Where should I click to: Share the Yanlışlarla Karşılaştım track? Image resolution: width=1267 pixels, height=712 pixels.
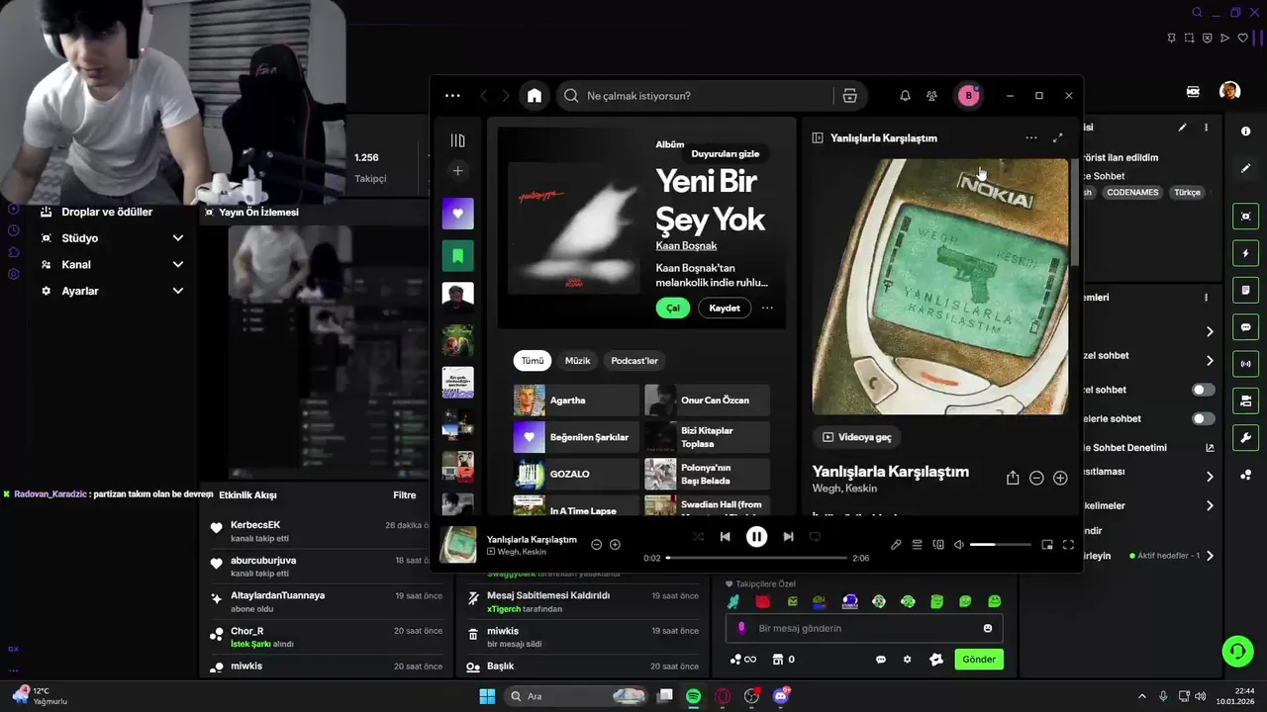point(1013,478)
